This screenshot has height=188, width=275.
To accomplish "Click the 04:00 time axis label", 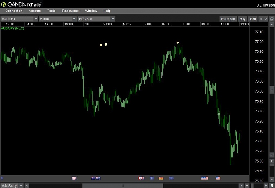I will [166, 24].
